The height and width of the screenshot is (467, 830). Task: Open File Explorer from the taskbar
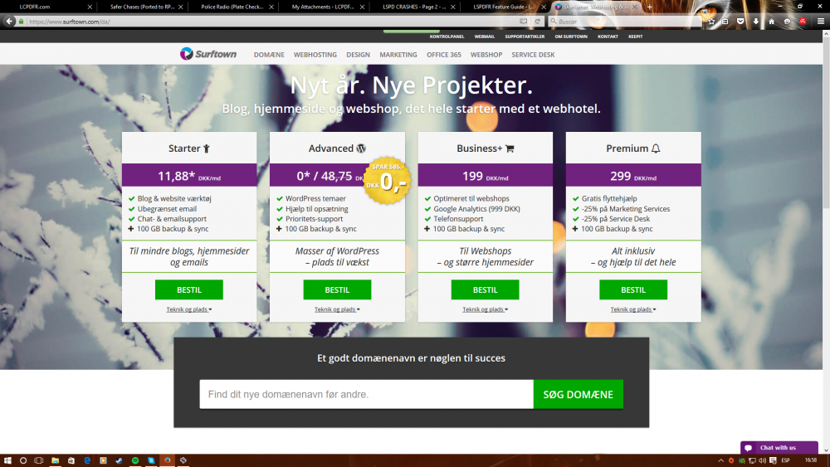click(55, 460)
